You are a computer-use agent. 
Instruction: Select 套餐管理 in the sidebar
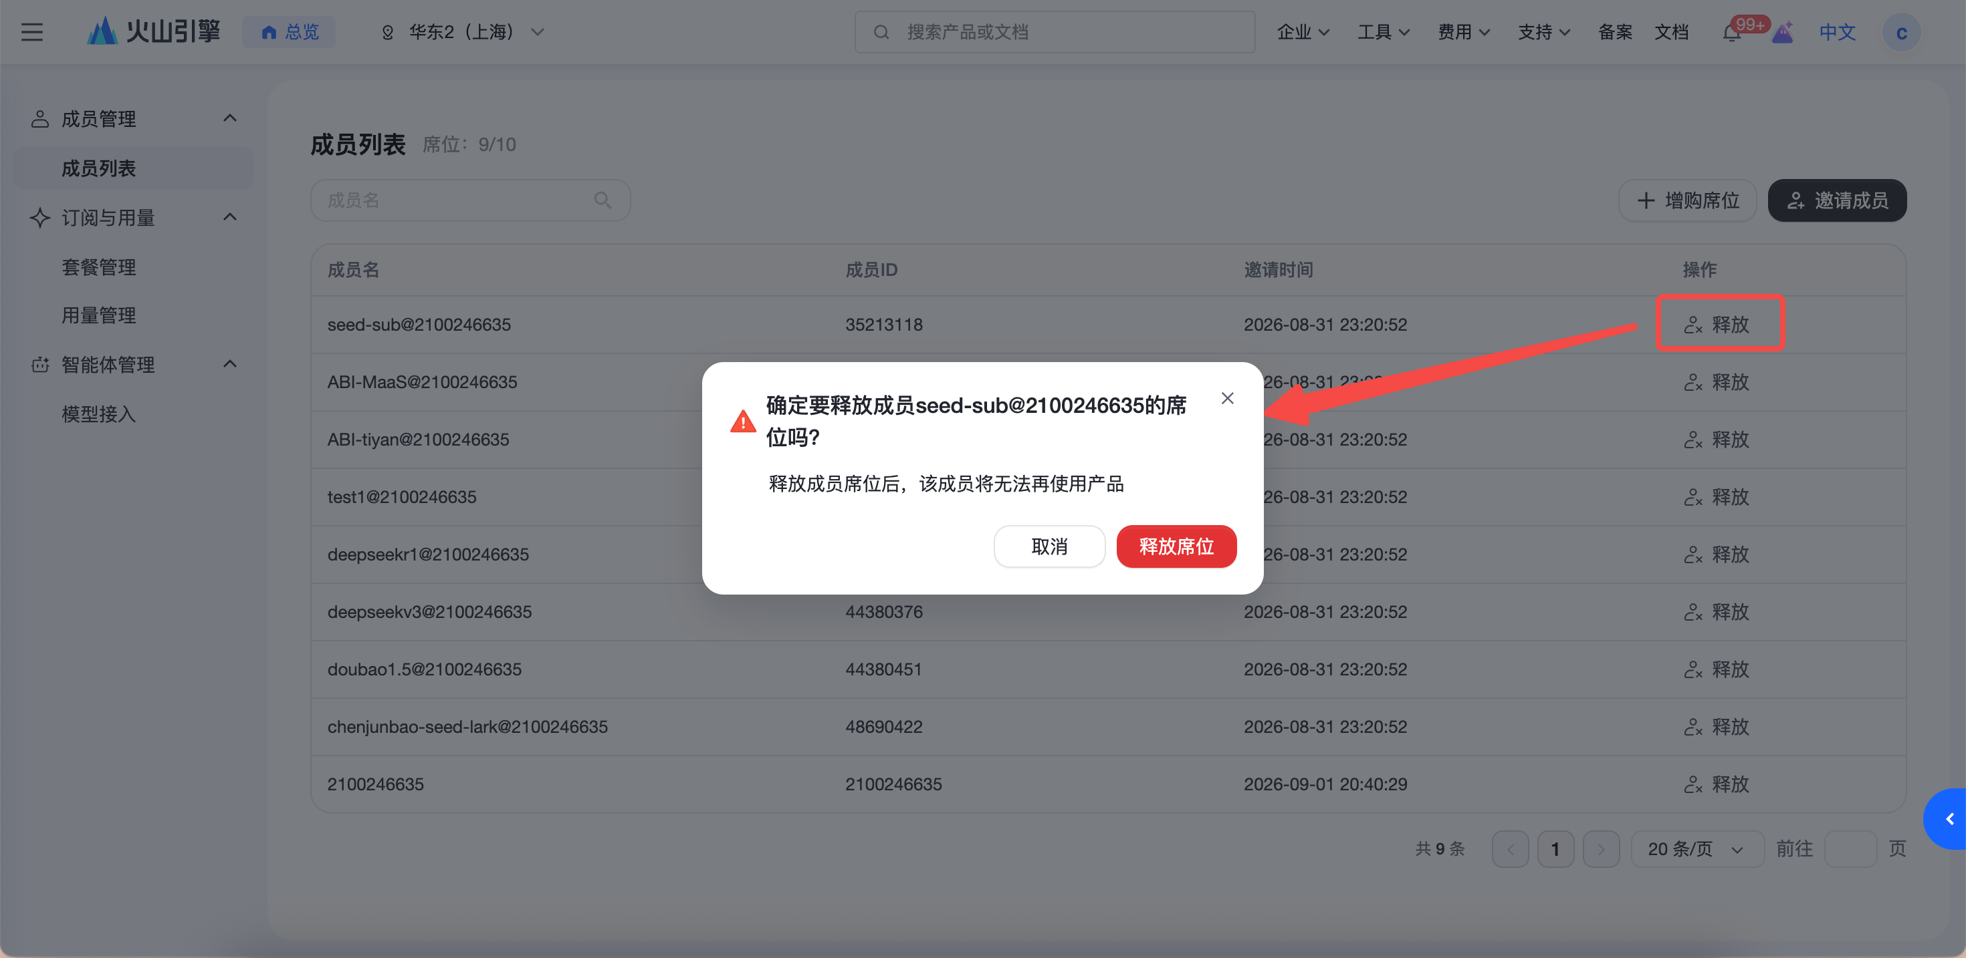[99, 267]
